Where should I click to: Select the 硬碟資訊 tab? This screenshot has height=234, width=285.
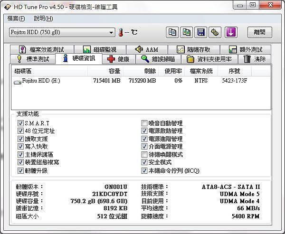click(x=79, y=58)
